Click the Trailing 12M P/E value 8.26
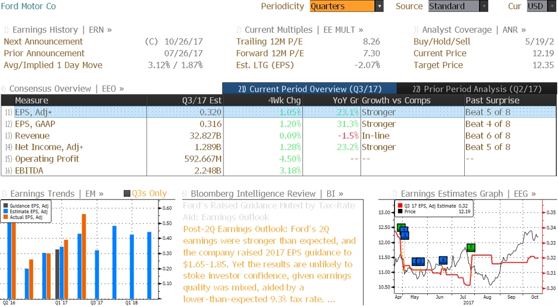The image size is (558, 307). [372, 41]
